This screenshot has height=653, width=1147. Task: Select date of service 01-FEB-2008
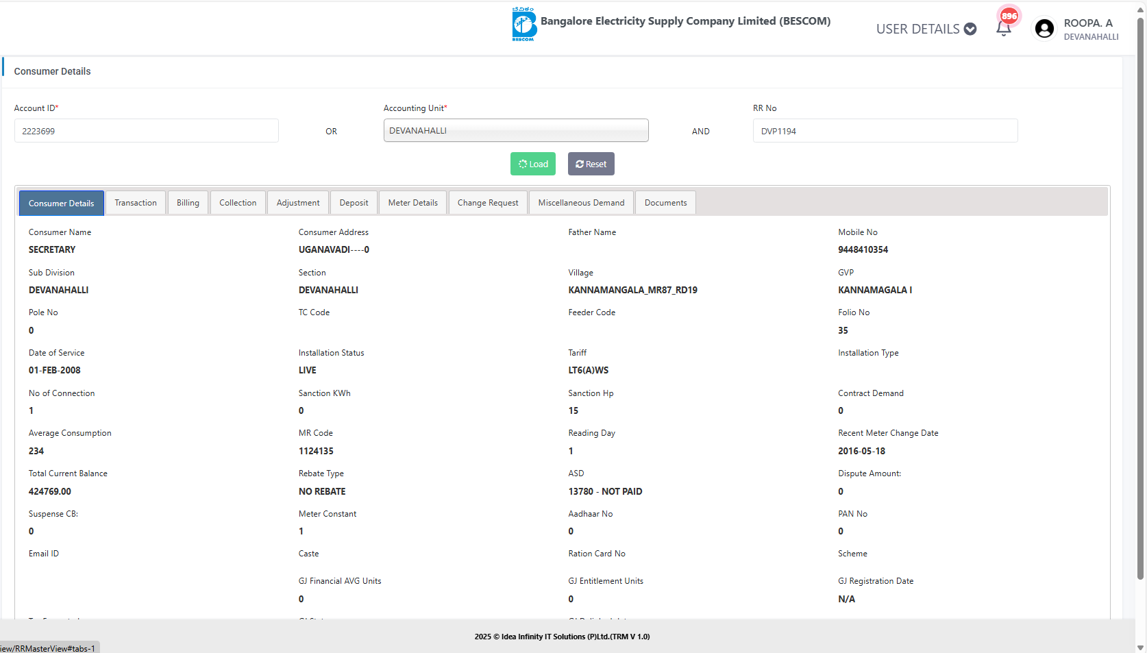point(55,370)
